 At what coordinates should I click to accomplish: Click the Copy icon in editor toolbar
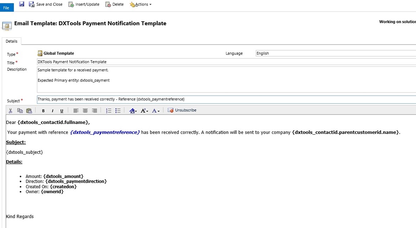[20, 111]
